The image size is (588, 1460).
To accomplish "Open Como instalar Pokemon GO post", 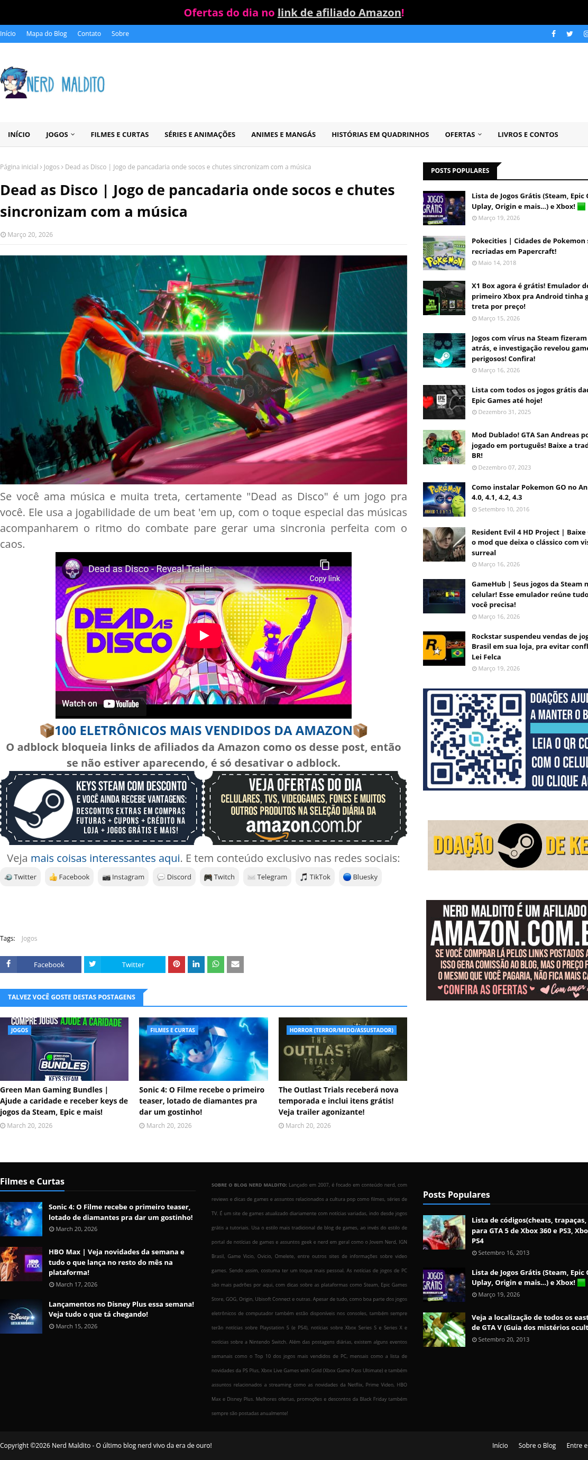I will coord(530,492).
